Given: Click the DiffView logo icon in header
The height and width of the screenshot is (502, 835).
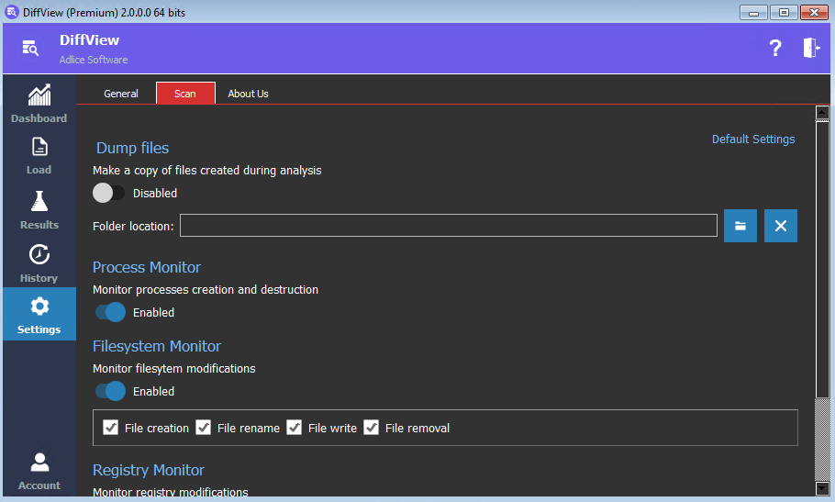Looking at the screenshot, I should [30, 49].
